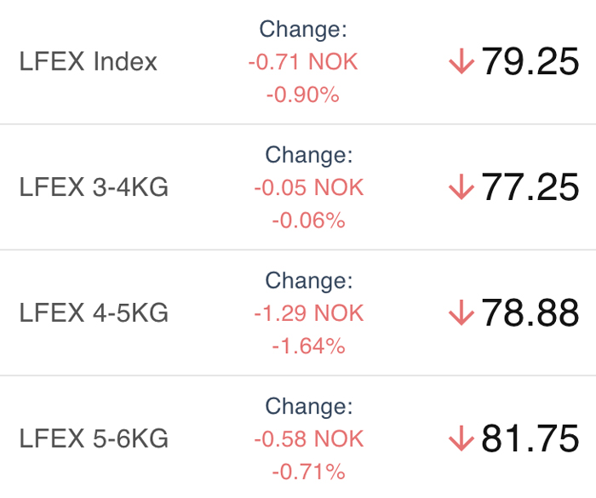Click the -1.64% percentage change
The height and width of the screenshot is (498, 596).
tap(308, 346)
